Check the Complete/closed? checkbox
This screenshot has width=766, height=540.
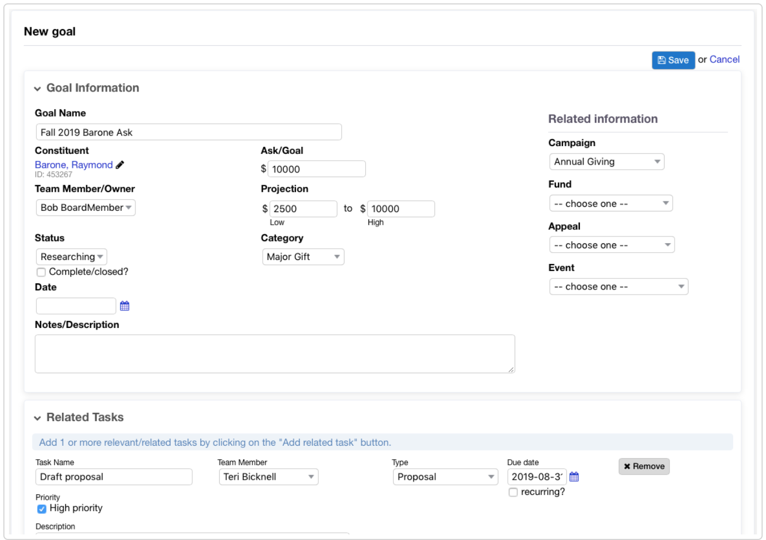pyautogui.click(x=41, y=272)
